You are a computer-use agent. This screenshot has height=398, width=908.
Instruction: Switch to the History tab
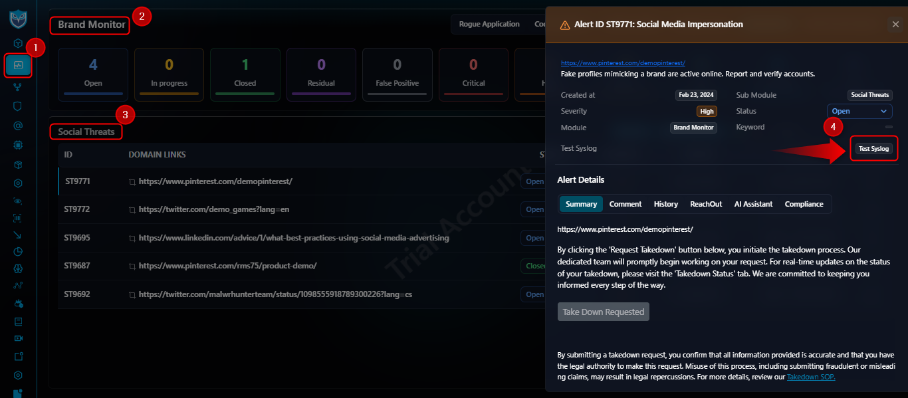(x=666, y=204)
